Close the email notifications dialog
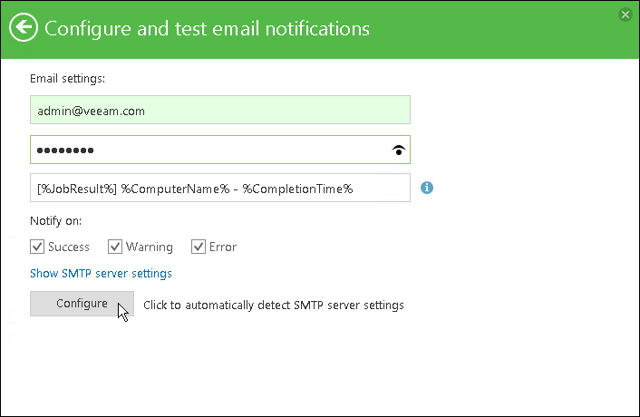The height and width of the screenshot is (417, 640). pyautogui.click(x=625, y=15)
